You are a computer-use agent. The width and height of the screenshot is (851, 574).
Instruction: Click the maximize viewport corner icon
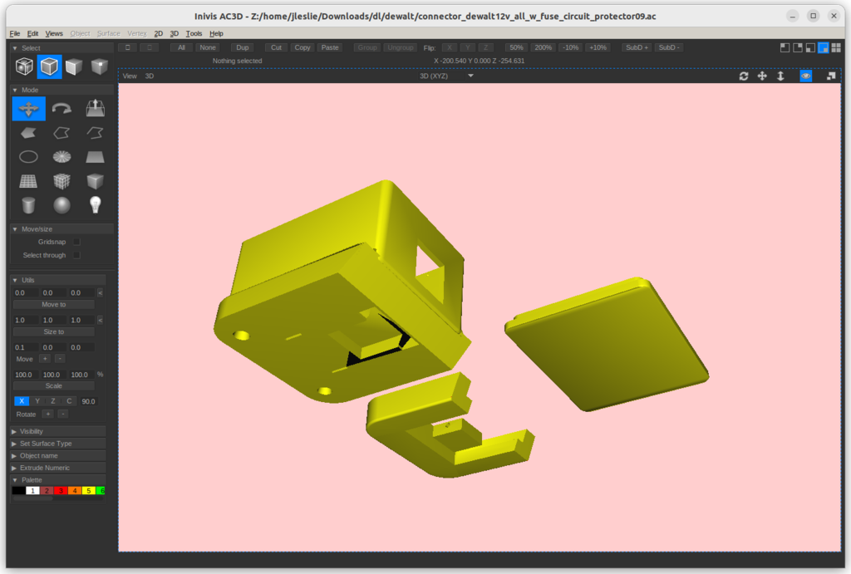click(x=831, y=76)
